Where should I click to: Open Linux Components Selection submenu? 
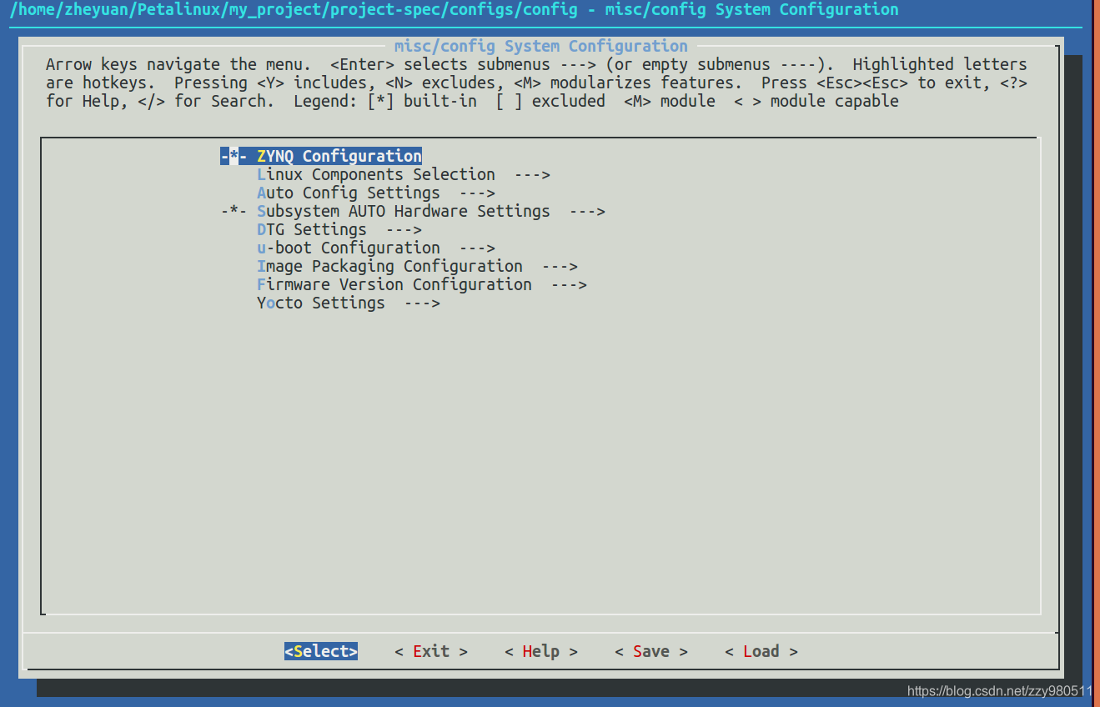click(404, 174)
